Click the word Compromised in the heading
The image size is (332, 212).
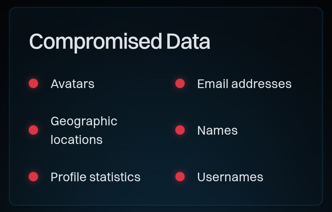(x=95, y=41)
